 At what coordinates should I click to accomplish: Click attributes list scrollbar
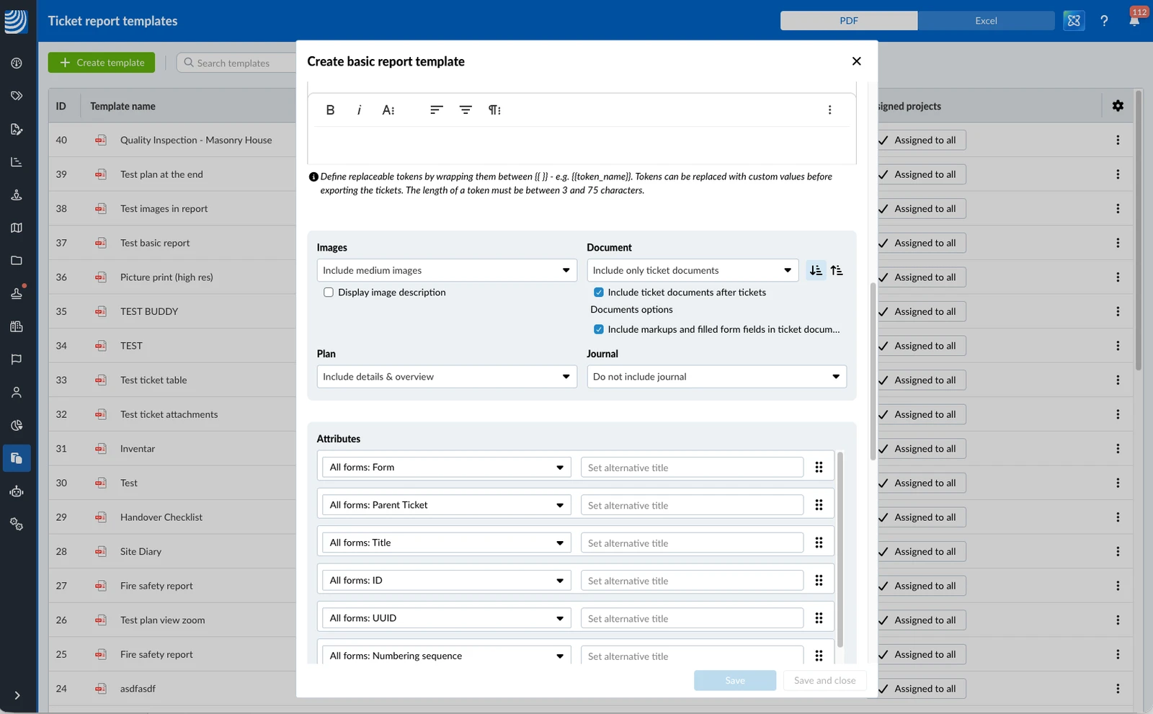point(840,551)
